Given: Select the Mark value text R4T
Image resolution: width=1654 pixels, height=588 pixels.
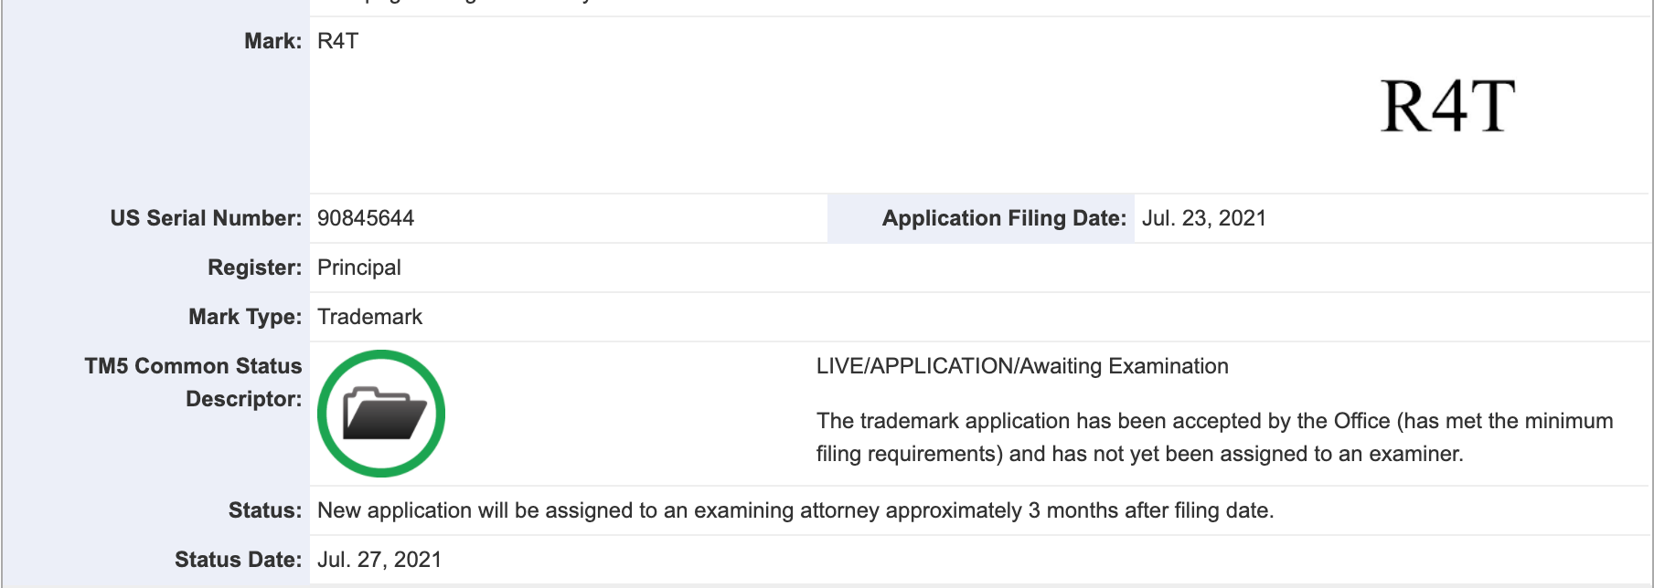Looking at the screenshot, I should pyautogui.click(x=337, y=41).
